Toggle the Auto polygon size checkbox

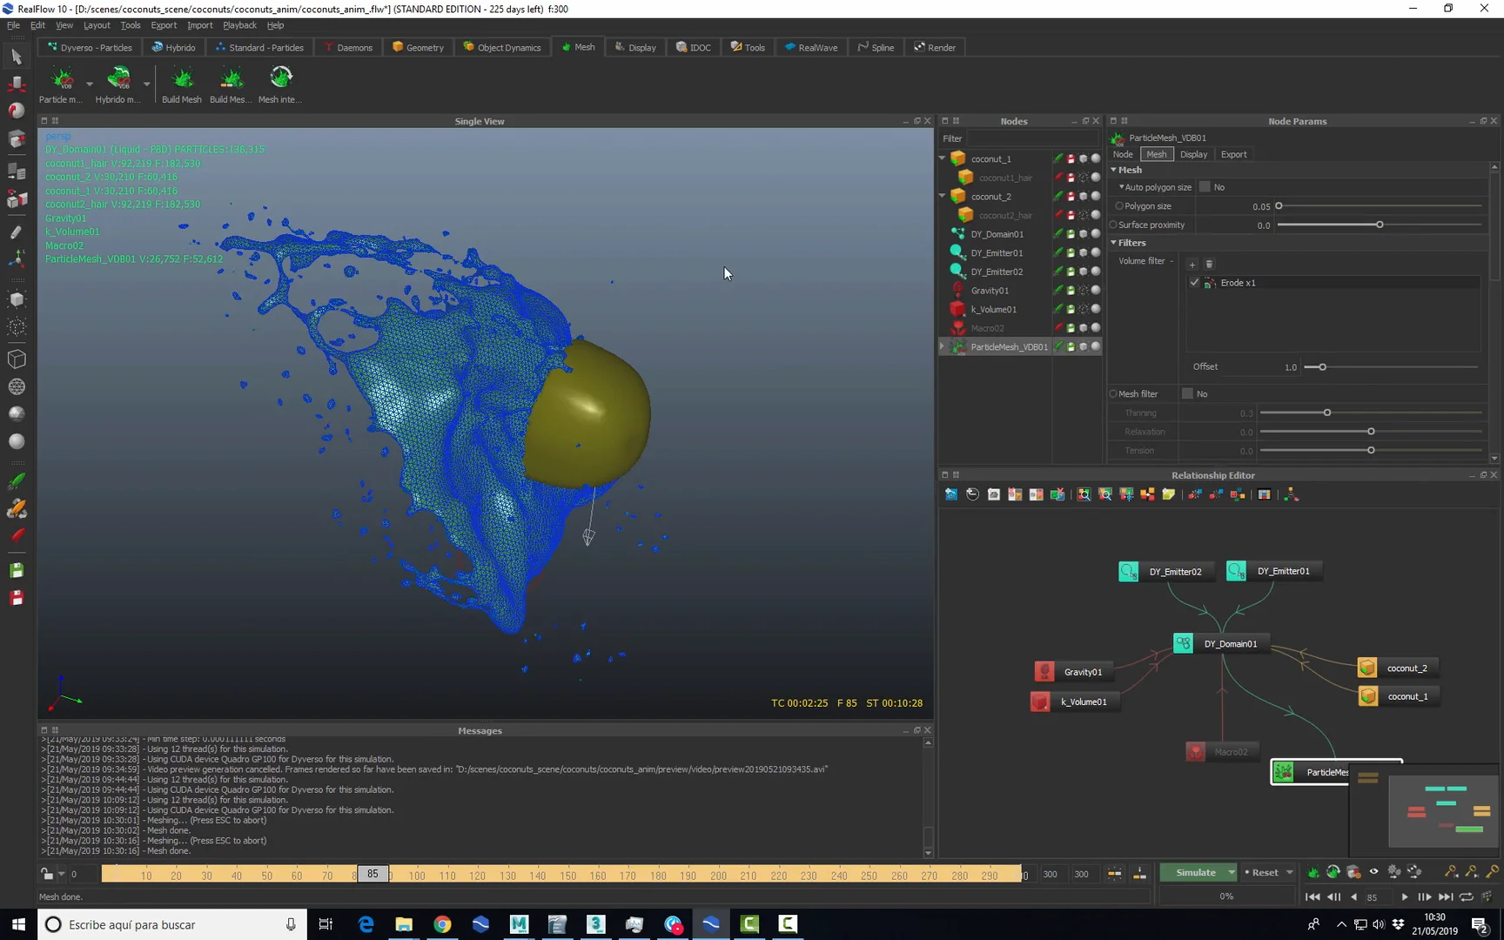coord(1205,187)
